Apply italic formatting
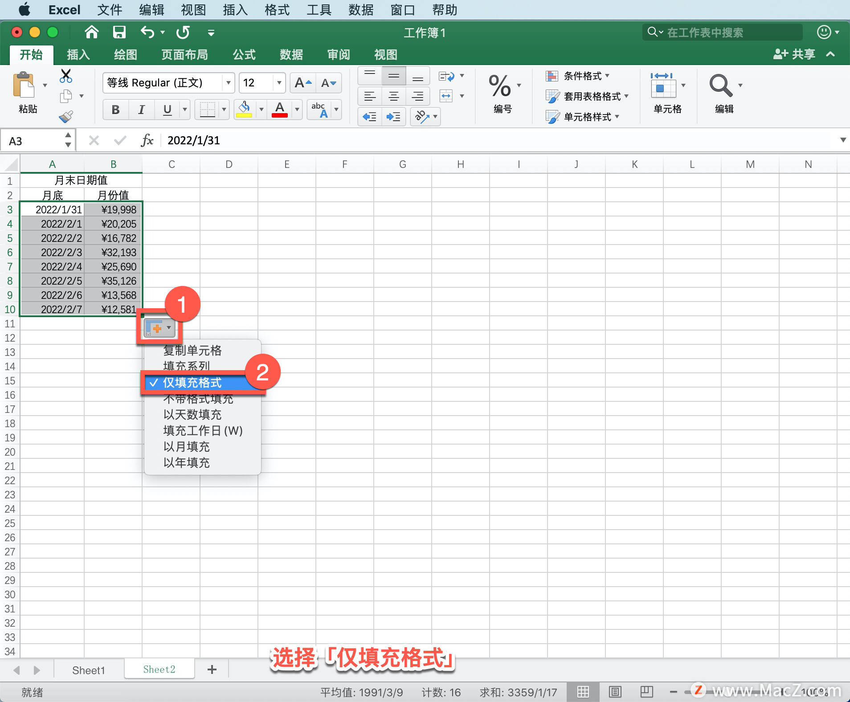Viewport: 850px width, 702px height. click(141, 110)
